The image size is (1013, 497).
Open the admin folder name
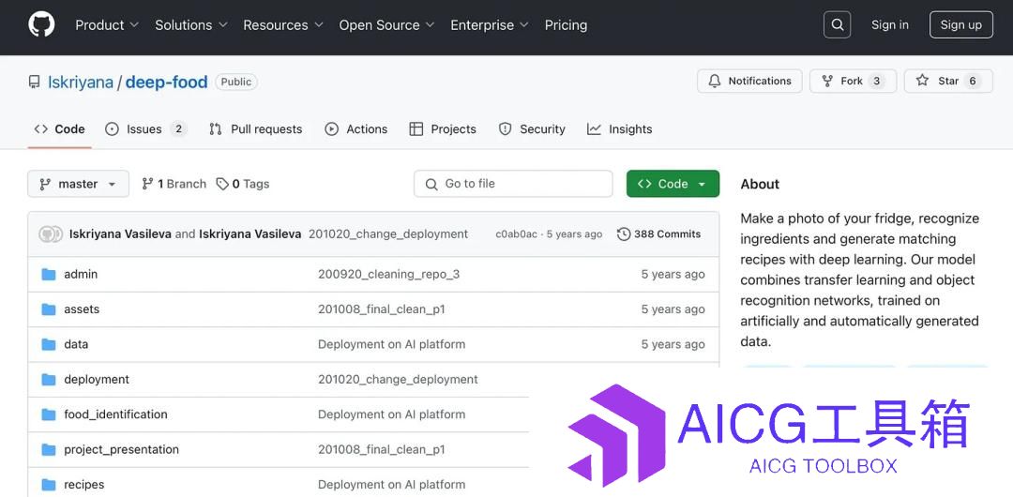81,275
